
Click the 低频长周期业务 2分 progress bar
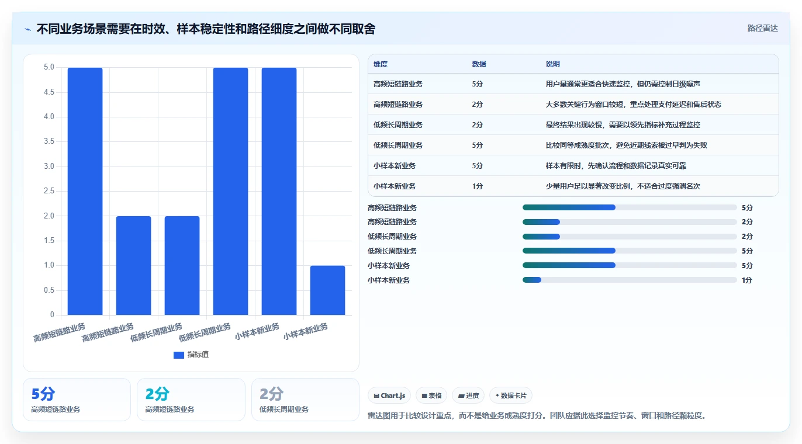(x=630, y=237)
